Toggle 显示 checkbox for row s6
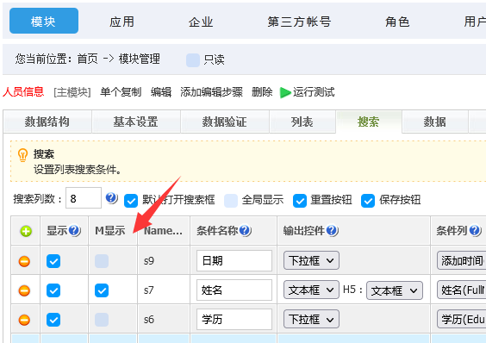Viewport: 486px width, 343px height. (53, 320)
